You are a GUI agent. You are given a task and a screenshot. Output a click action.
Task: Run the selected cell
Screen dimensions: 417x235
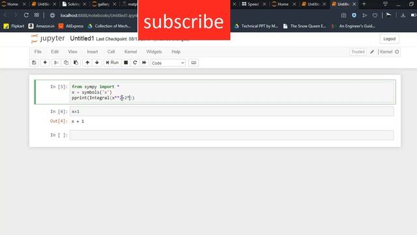click(x=112, y=63)
